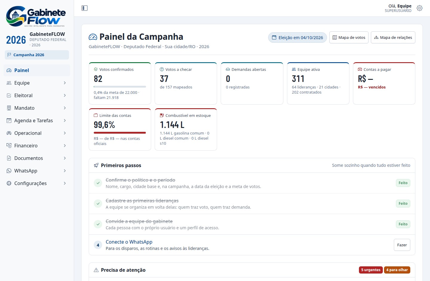Open the Mapa de votos button

[349, 37]
